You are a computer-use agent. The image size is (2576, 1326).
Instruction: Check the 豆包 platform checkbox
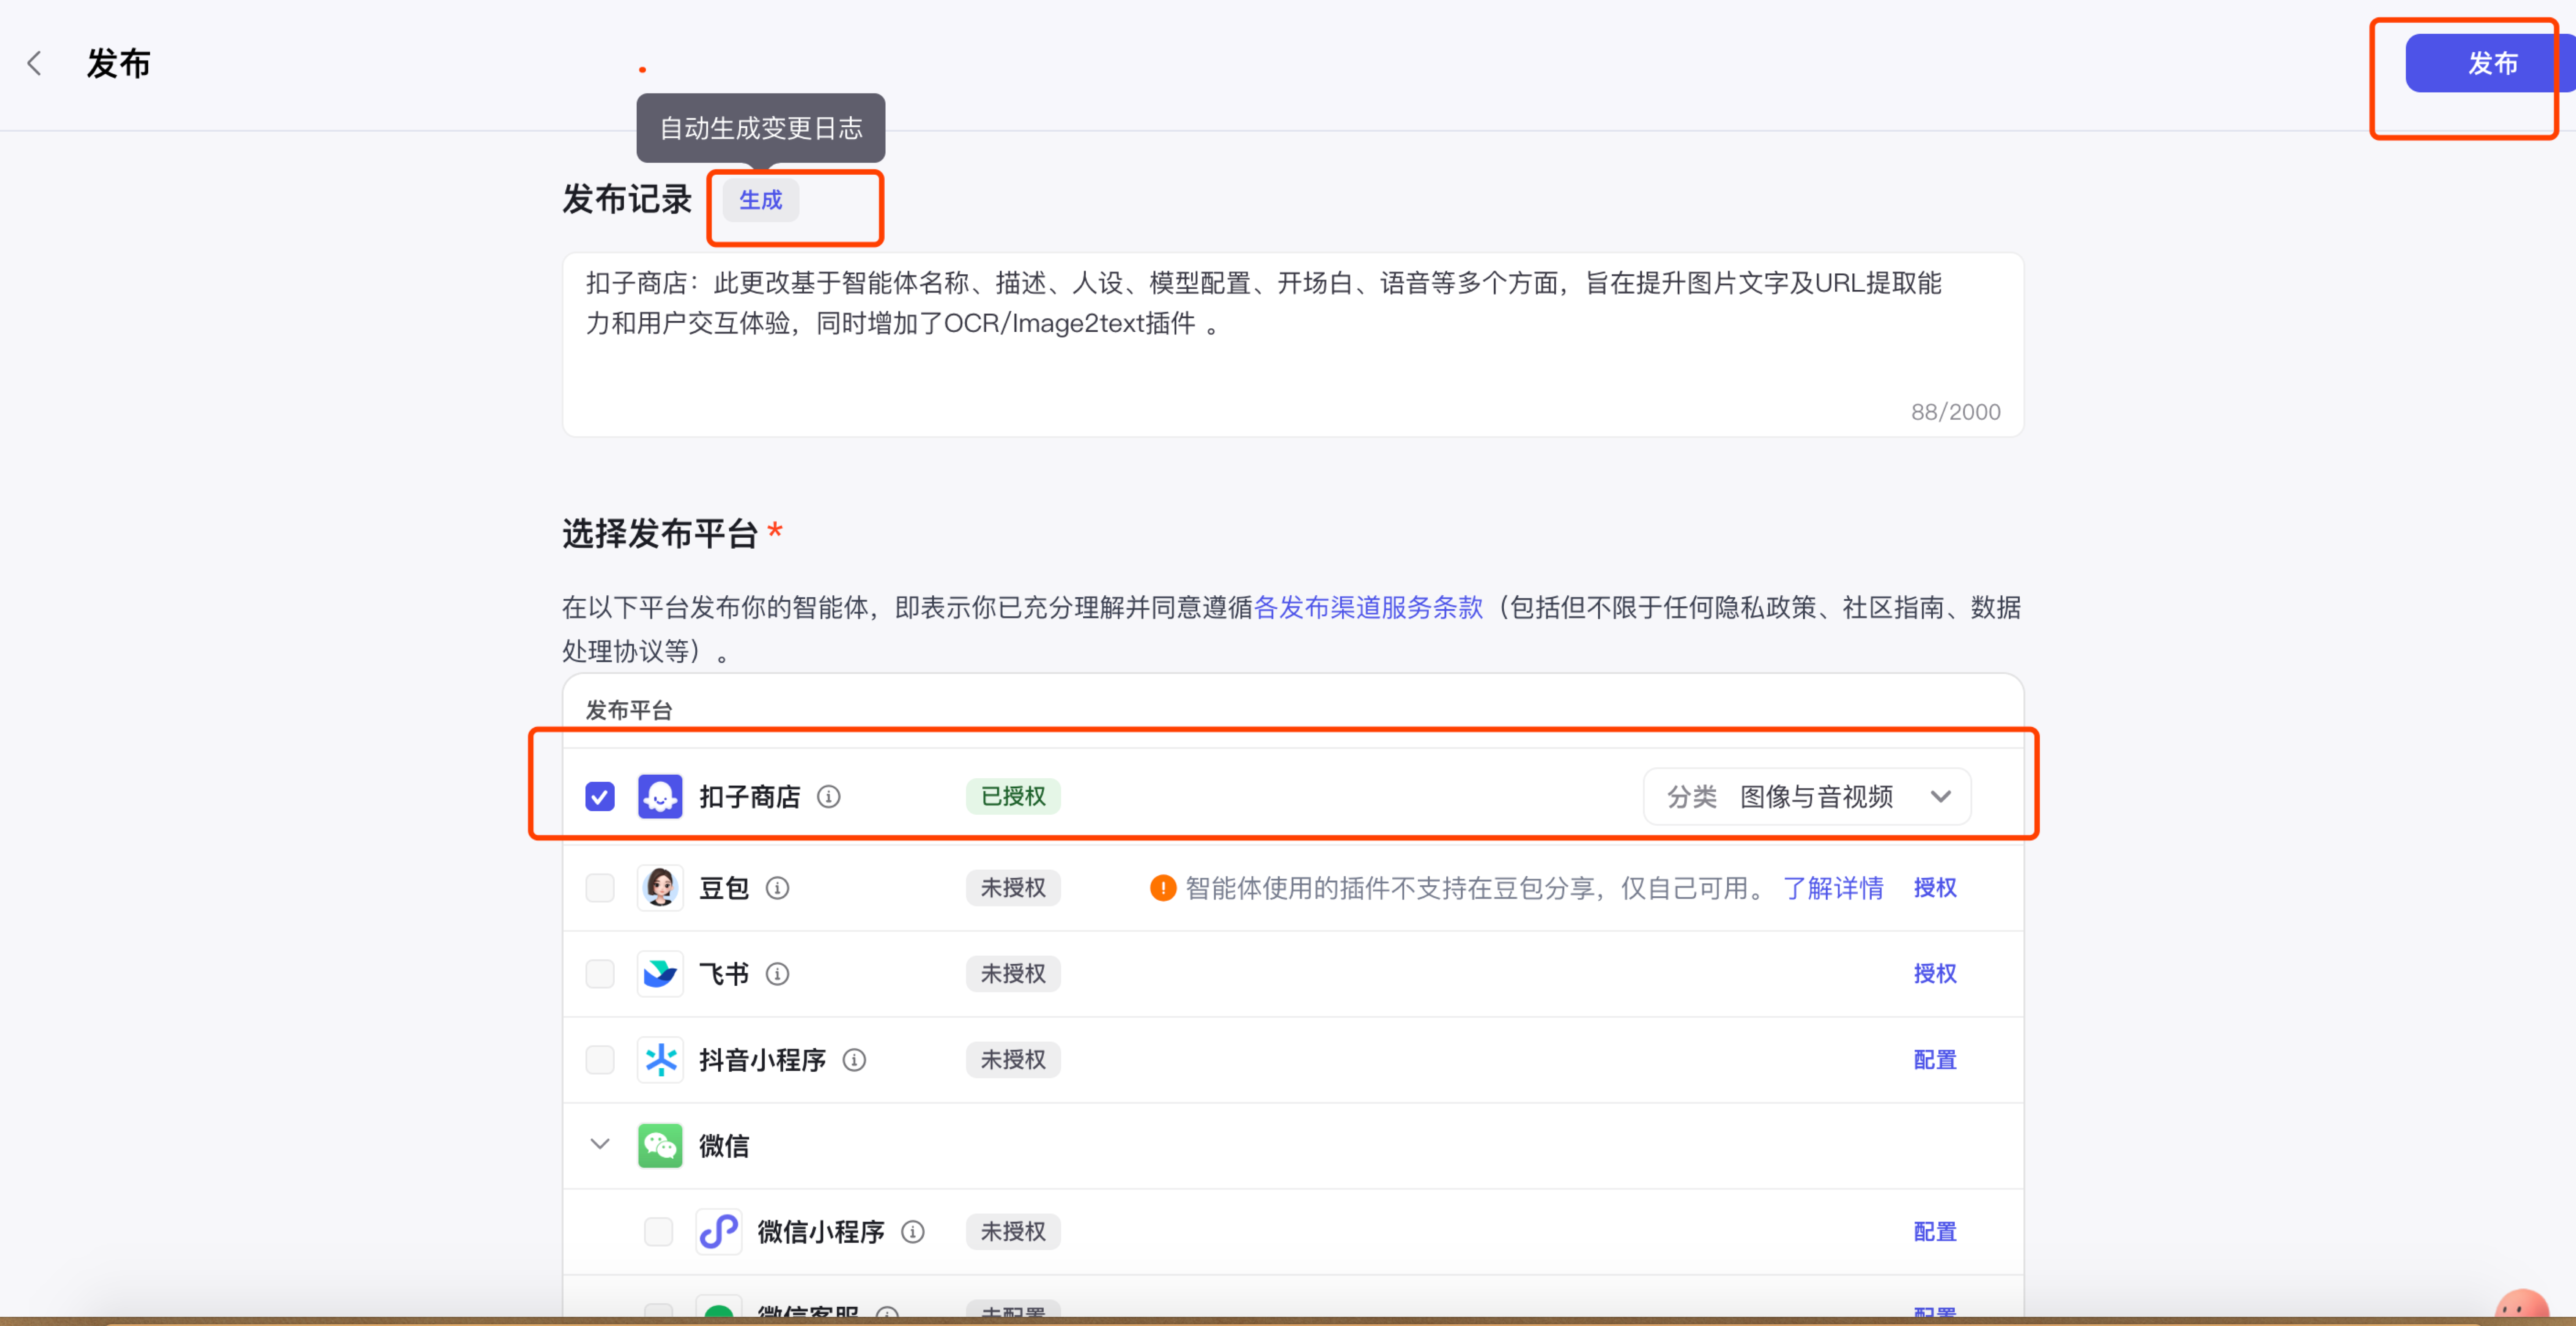600,888
